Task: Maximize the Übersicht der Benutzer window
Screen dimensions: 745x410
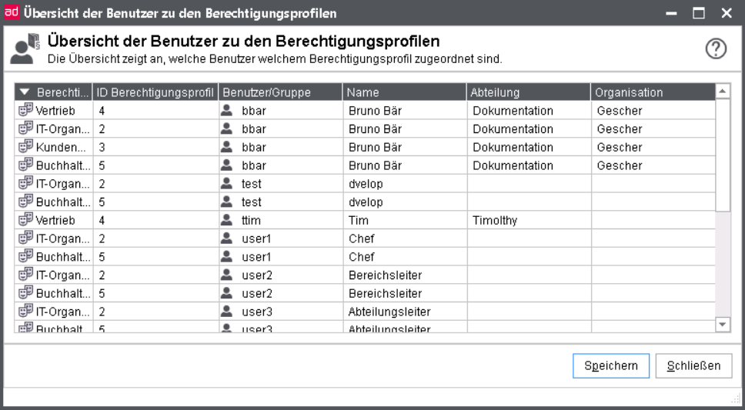Action: point(699,13)
